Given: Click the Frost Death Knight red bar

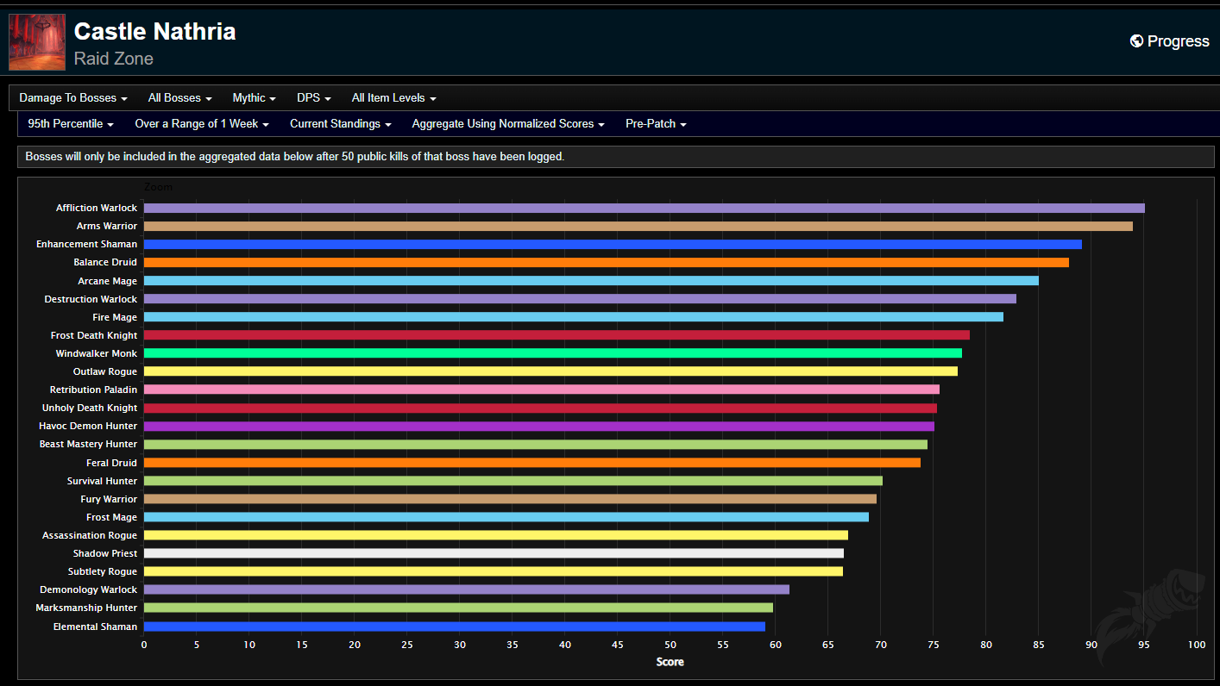Looking at the screenshot, I should 557,335.
